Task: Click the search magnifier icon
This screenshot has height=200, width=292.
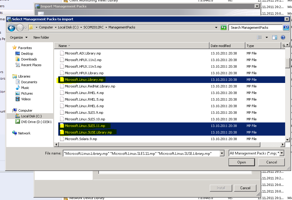Action: (286, 28)
